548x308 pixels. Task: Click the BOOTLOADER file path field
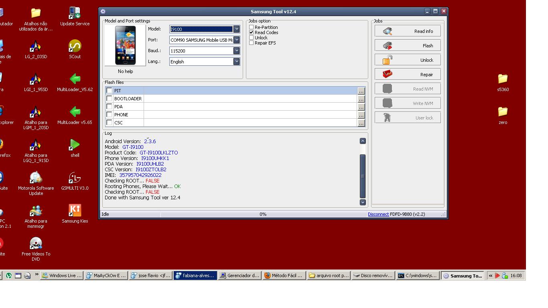pos(250,99)
